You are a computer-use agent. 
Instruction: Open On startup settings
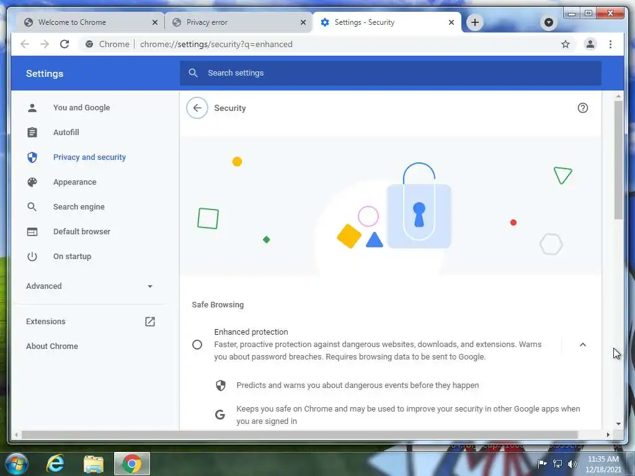coord(72,256)
